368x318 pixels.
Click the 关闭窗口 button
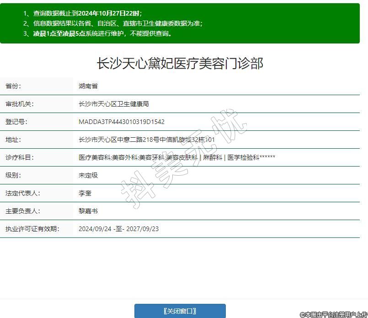[180, 311]
